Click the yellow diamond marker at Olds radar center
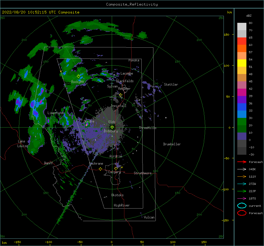Viewport: 264px width, 246px height. tap(112, 127)
